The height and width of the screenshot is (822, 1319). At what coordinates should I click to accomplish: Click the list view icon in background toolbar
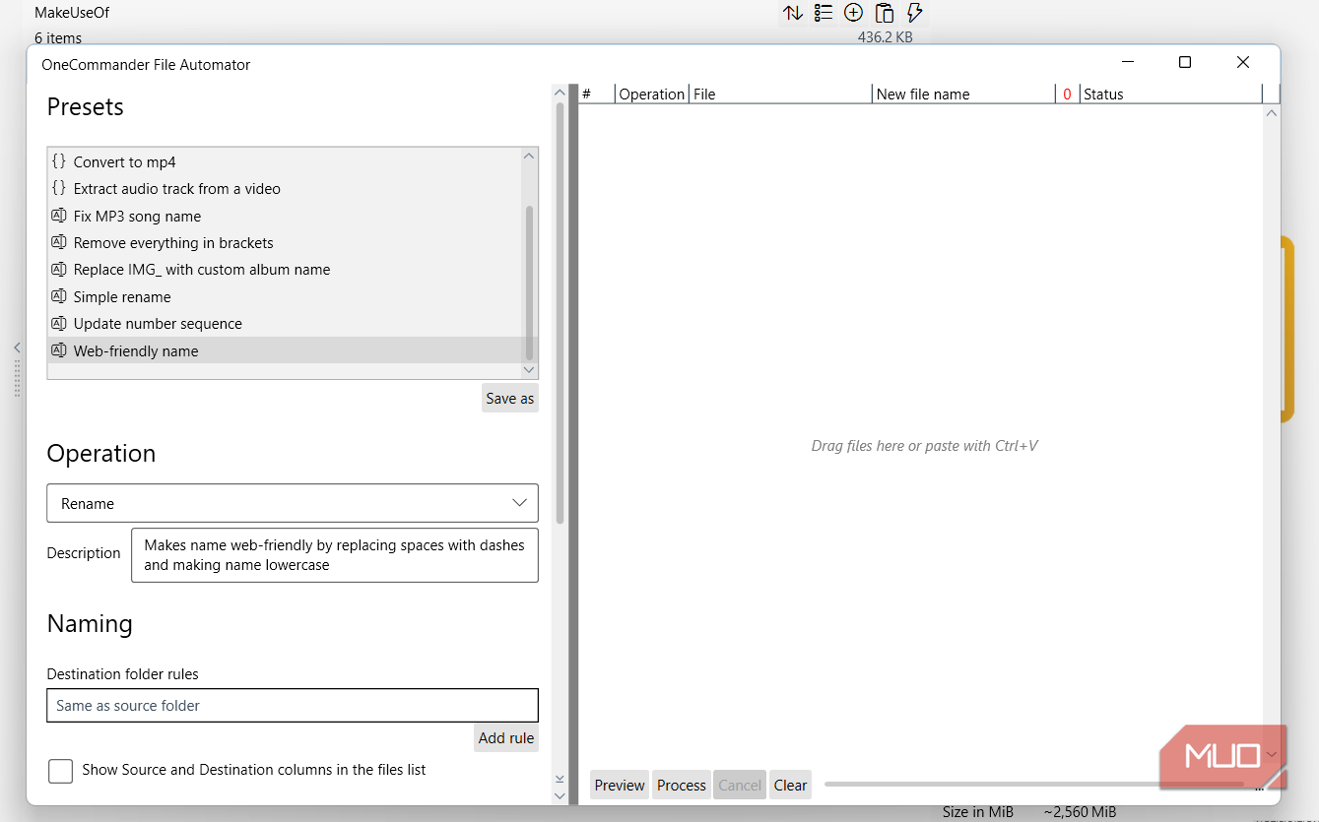pos(824,13)
